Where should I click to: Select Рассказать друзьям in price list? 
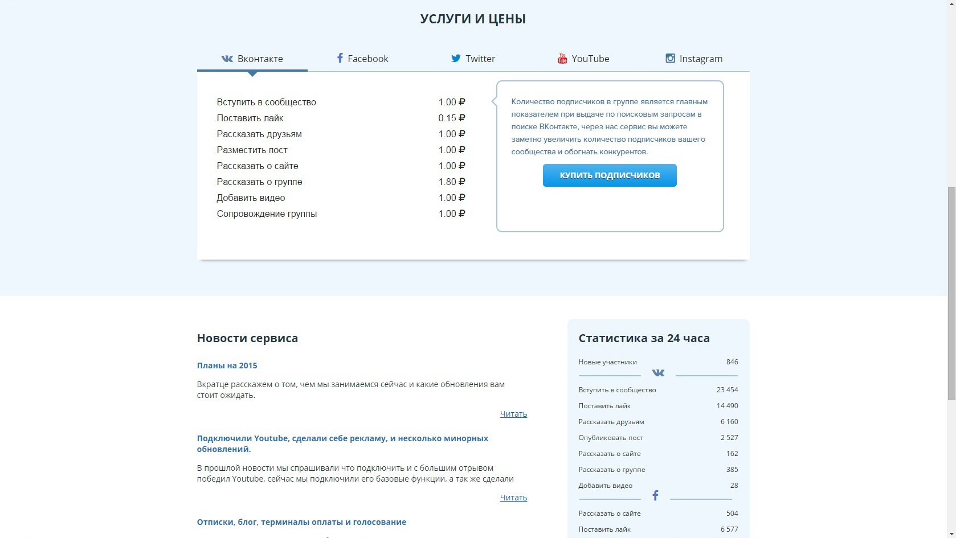(341, 134)
